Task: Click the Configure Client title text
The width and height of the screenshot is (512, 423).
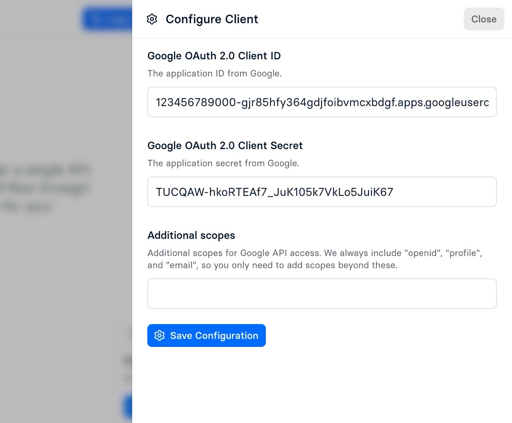Action: (212, 19)
